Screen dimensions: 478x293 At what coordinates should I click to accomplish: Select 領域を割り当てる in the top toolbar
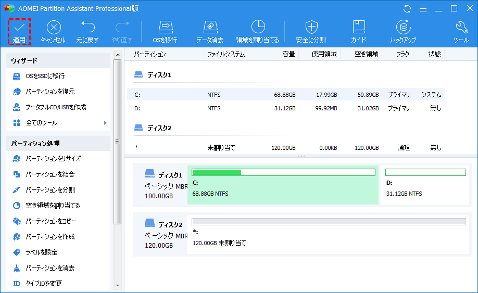tap(258, 32)
